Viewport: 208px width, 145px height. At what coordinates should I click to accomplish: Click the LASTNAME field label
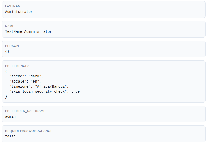(x=13, y=6)
